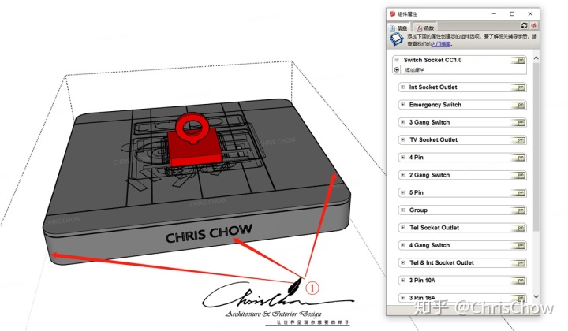Select the Switch Socket CC1.0 title text
Screen dimensions: 568x331
click(432, 60)
